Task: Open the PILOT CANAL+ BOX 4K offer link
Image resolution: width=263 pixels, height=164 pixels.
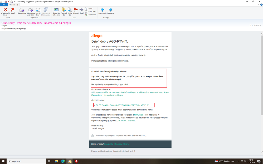Action: (x=122, y=105)
